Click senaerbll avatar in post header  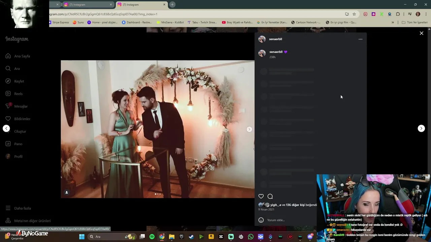pyautogui.click(x=262, y=39)
